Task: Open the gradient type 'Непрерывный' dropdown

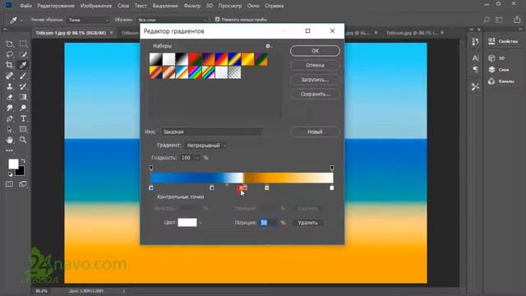Action: 206,146
